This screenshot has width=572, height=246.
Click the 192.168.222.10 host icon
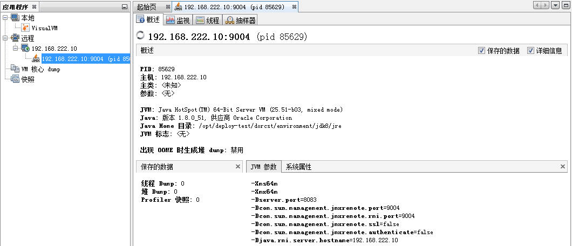(25, 48)
